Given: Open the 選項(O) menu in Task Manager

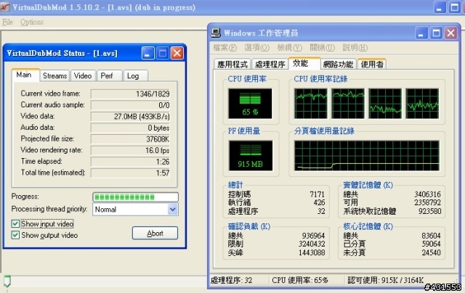Looking at the screenshot, I should coord(256,47).
